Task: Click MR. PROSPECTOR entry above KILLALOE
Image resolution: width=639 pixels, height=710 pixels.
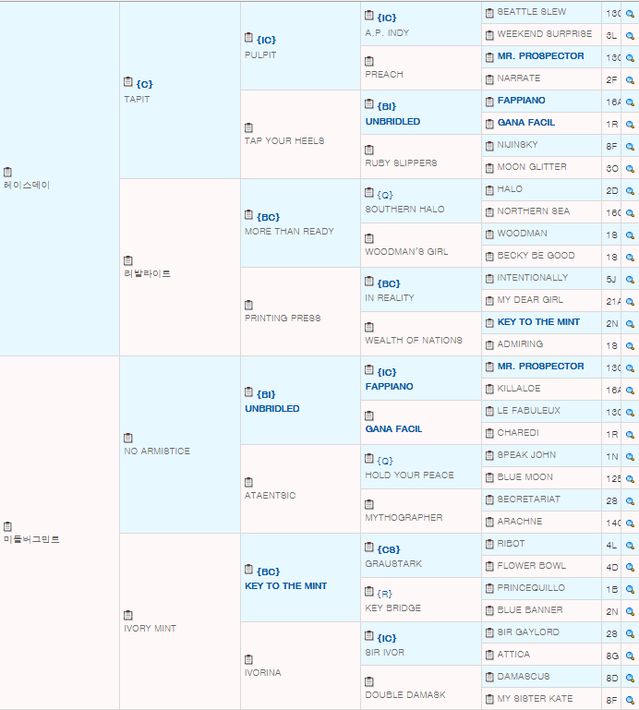Action: [541, 366]
